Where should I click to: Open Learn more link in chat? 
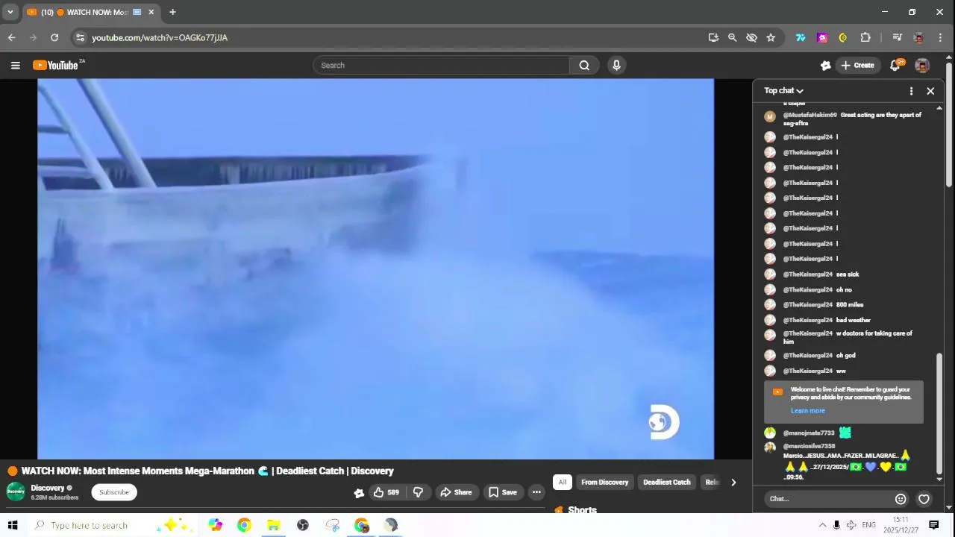pyautogui.click(x=808, y=411)
